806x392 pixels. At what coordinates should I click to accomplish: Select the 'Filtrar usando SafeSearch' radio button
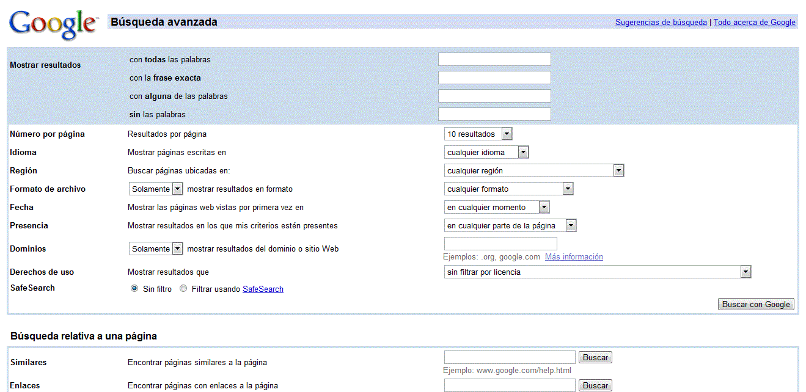coord(183,289)
